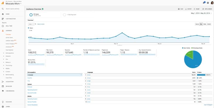The height and width of the screenshot is (108, 214).
Task: Switch chart granularity to Day
Action: pyautogui.click(x=201, y=24)
